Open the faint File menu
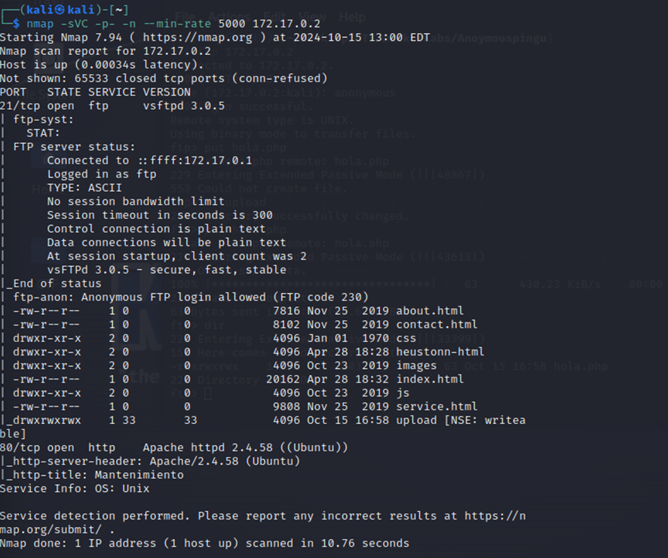Image resolution: width=668 pixels, height=558 pixels. 187,17
